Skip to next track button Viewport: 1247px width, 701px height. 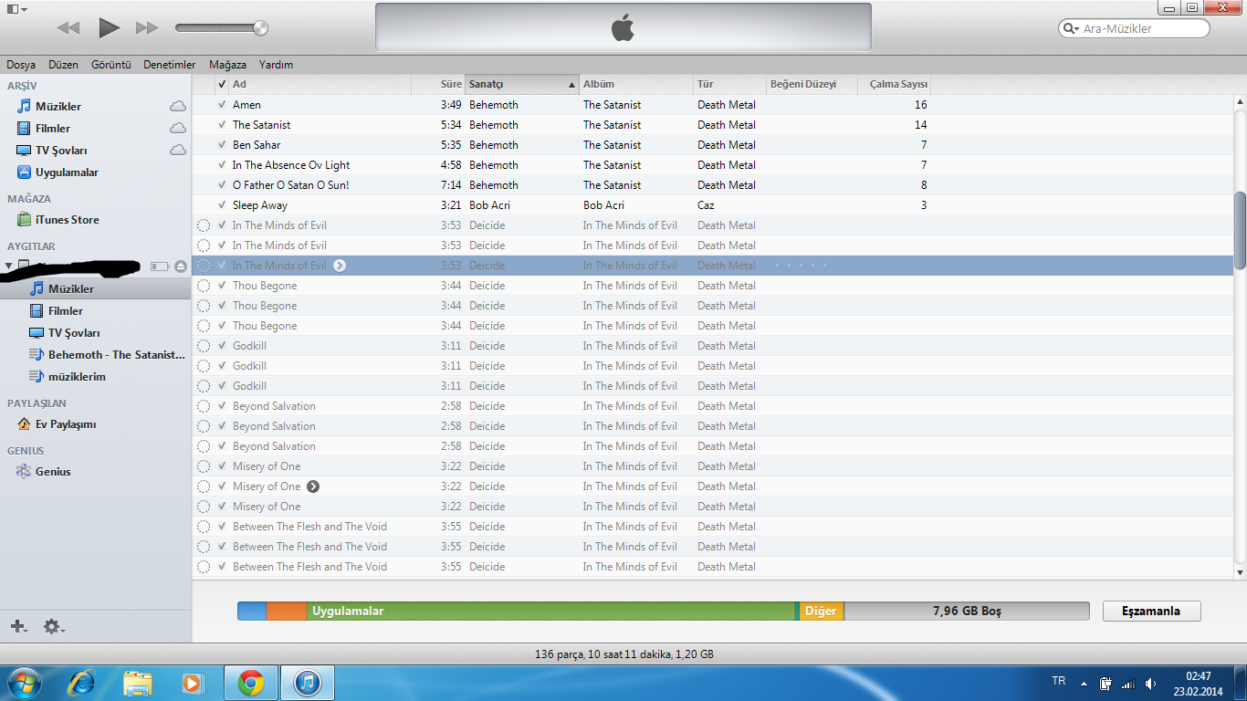pyautogui.click(x=147, y=28)
